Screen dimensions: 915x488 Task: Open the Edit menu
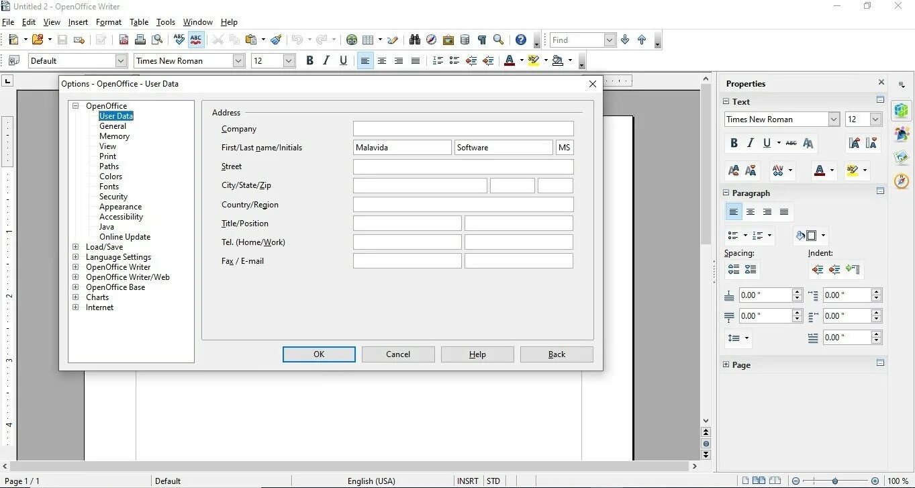29,22
